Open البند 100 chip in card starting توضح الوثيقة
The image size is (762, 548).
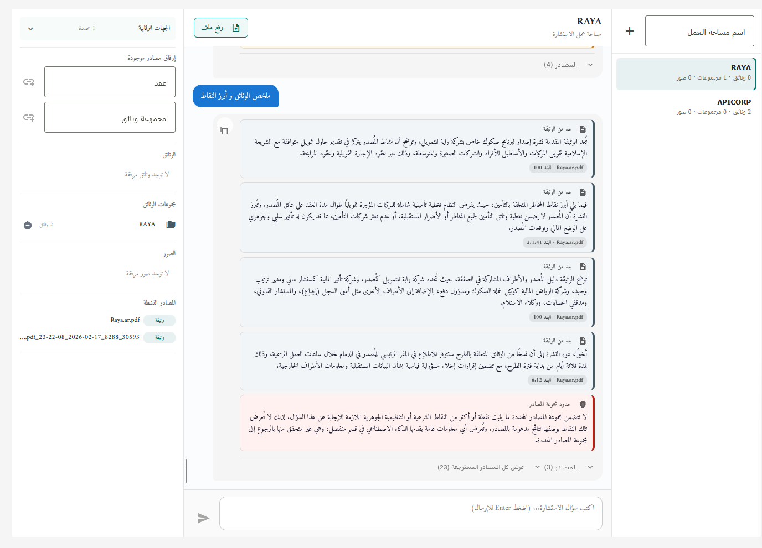(x=558, y=317)
